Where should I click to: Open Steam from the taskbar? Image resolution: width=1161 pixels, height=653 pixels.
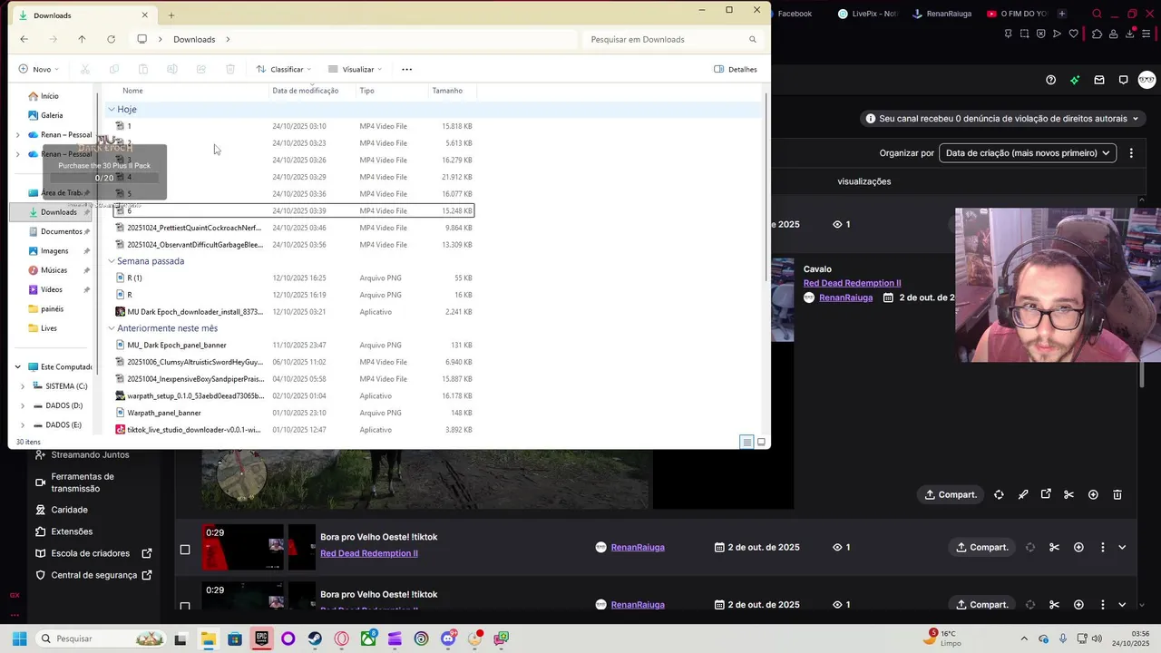pos(315,638)
